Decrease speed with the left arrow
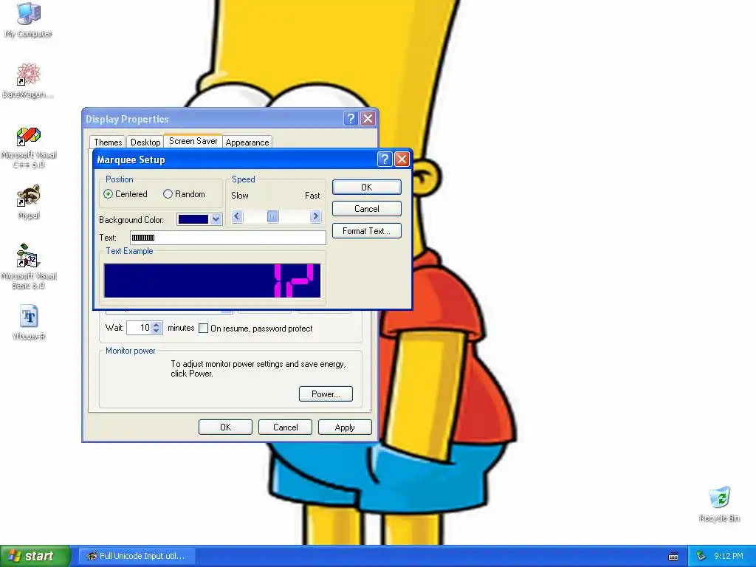 [236, 216]
